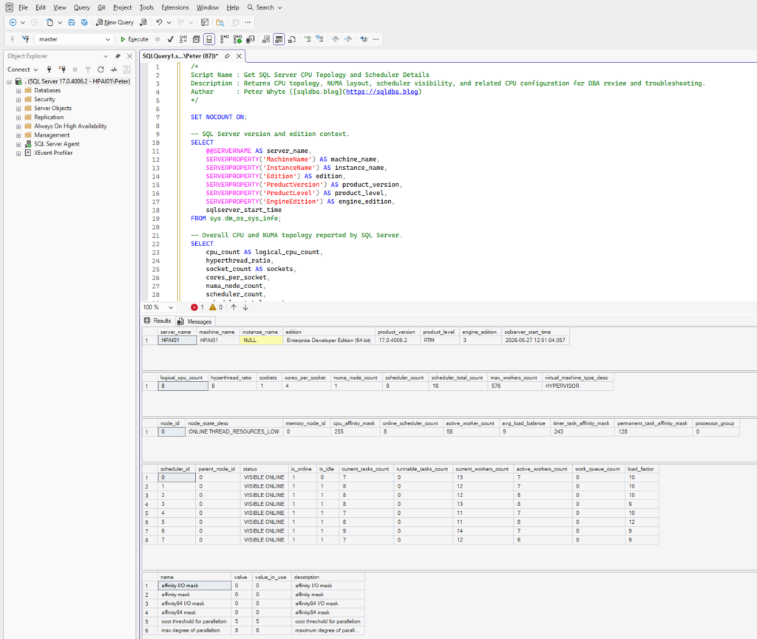Viewport: 757px width, 639px height.
Task: Select the XEvent Profiler tree item
Action: click(x=53, y=153)
